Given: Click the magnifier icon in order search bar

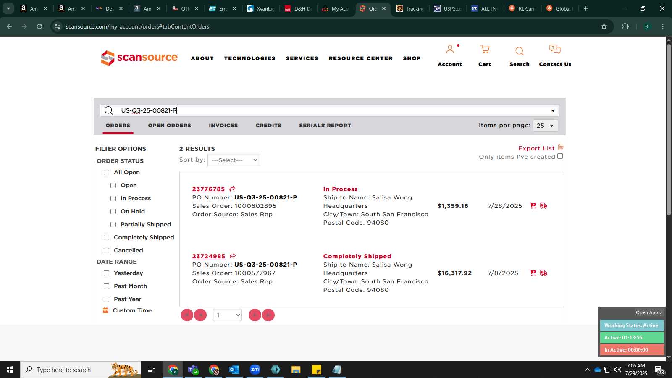Looking at the screenshot, I should coord(109,110).
